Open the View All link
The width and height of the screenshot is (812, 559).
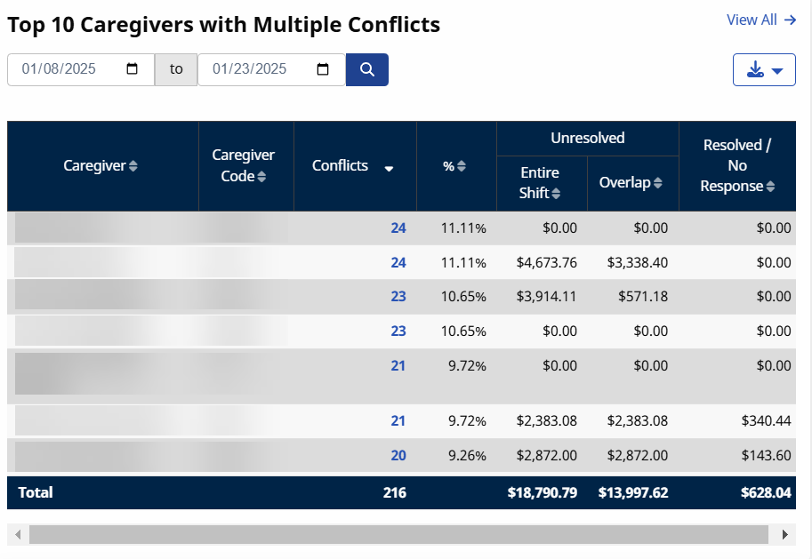pos(760,20)
